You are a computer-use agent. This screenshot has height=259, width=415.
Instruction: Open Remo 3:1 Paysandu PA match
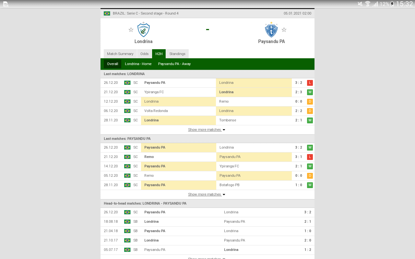tap(207, 157)
